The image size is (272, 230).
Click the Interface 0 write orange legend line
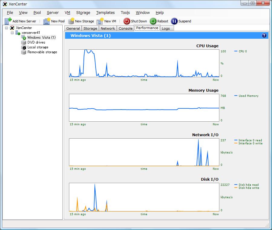coord(236,143)
